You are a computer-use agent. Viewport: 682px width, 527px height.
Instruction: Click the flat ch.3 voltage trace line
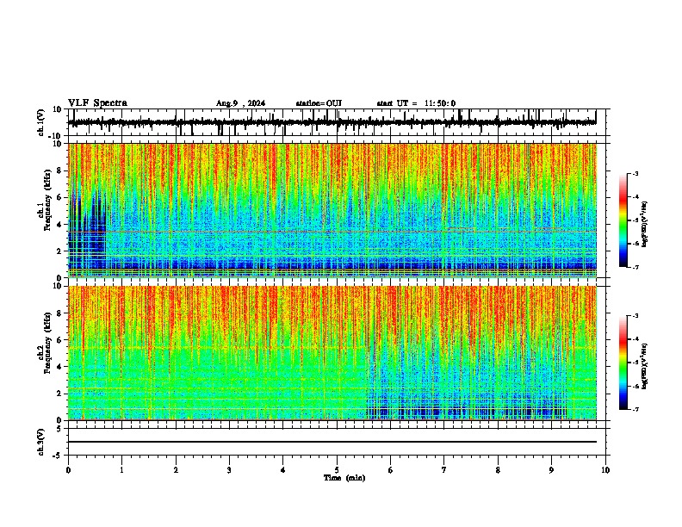click(332, 442)
